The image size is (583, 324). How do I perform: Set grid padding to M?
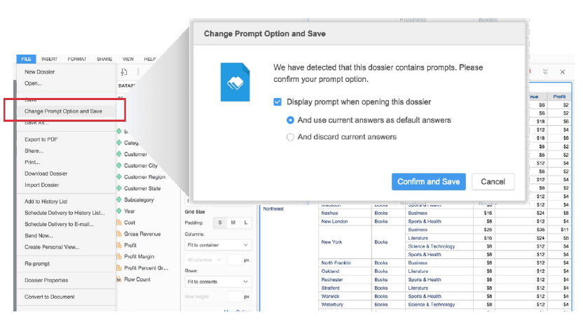(x=232, y=223)
